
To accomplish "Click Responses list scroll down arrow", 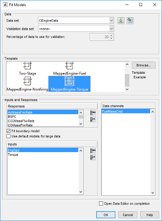I will point(81,124).
